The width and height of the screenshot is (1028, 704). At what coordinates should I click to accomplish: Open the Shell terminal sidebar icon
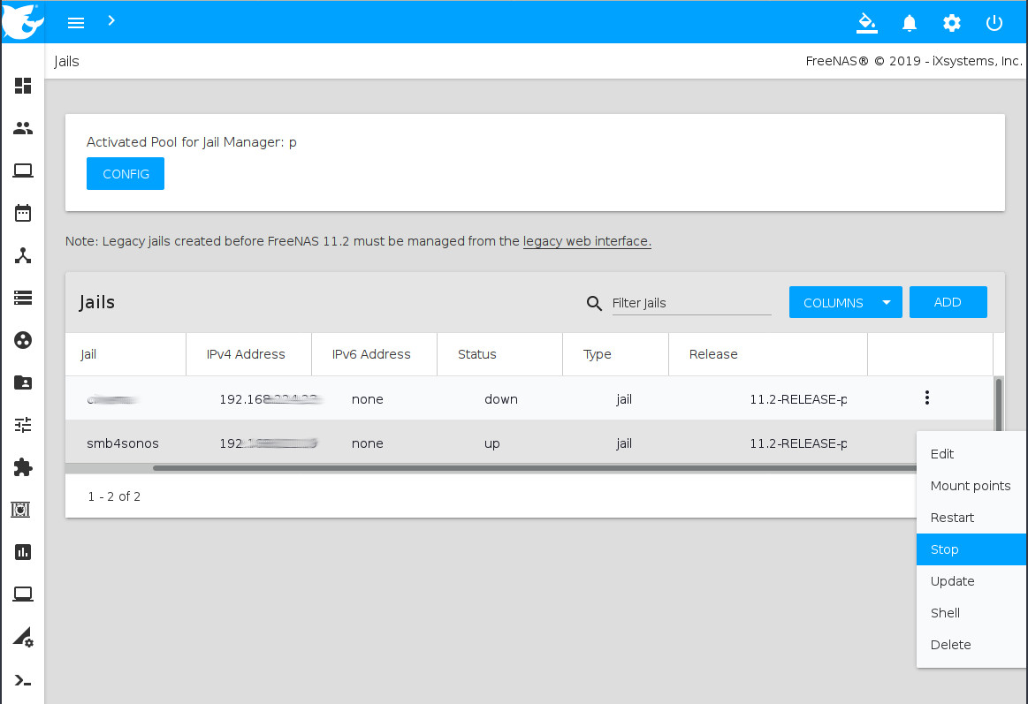click(23, 679)
